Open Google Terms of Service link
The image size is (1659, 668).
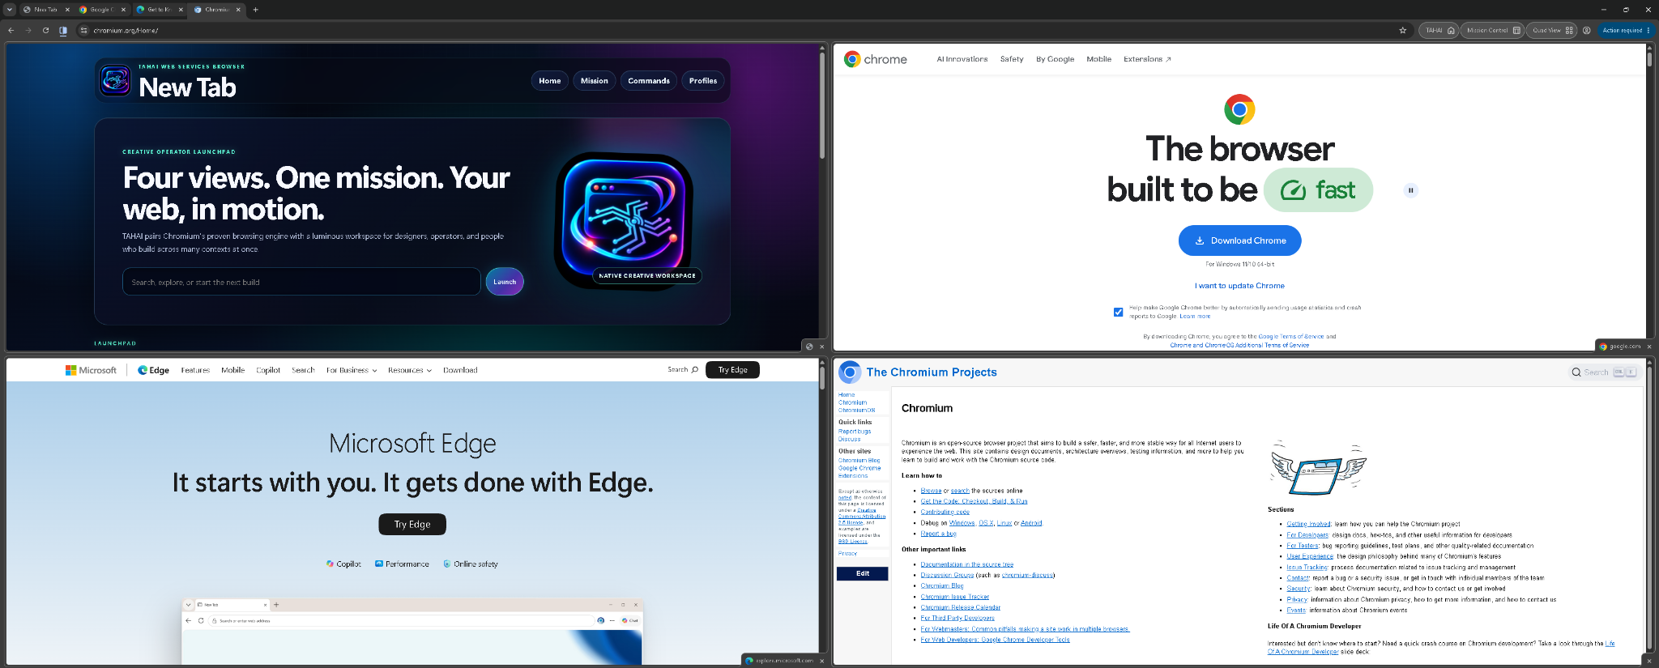click(1291, 336)
